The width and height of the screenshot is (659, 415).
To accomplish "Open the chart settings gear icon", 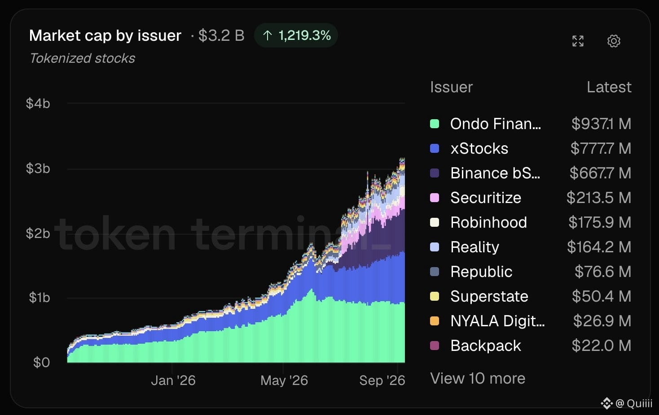I will pyautogui.click(x=614, y=41).
